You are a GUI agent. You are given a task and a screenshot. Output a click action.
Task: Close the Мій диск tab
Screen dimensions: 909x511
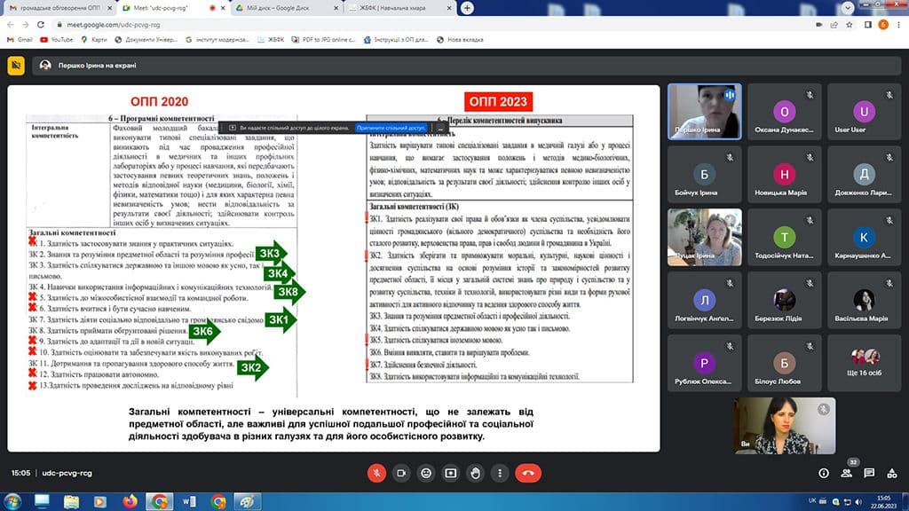(336, 8)
